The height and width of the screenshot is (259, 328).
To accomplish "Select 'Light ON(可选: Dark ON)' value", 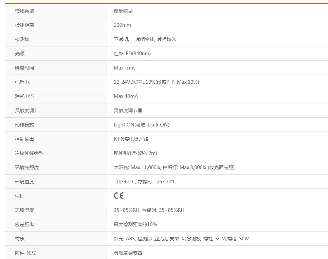I will pyautogui.click(x=142, y=125).
